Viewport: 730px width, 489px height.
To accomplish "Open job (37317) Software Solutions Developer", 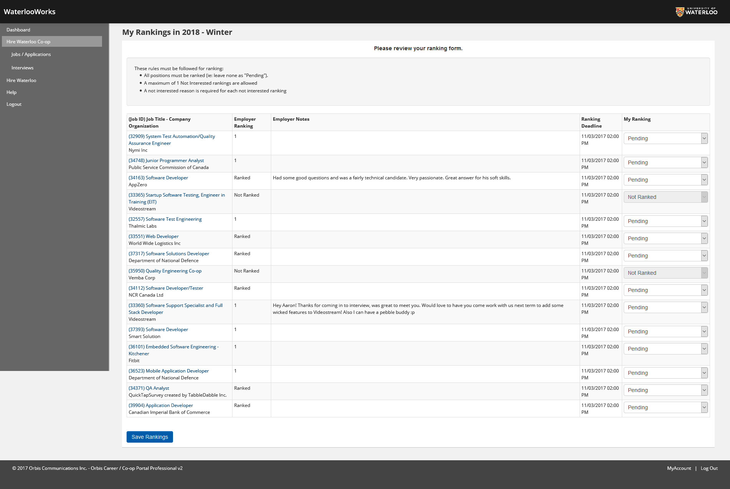I will click(169, 254).
